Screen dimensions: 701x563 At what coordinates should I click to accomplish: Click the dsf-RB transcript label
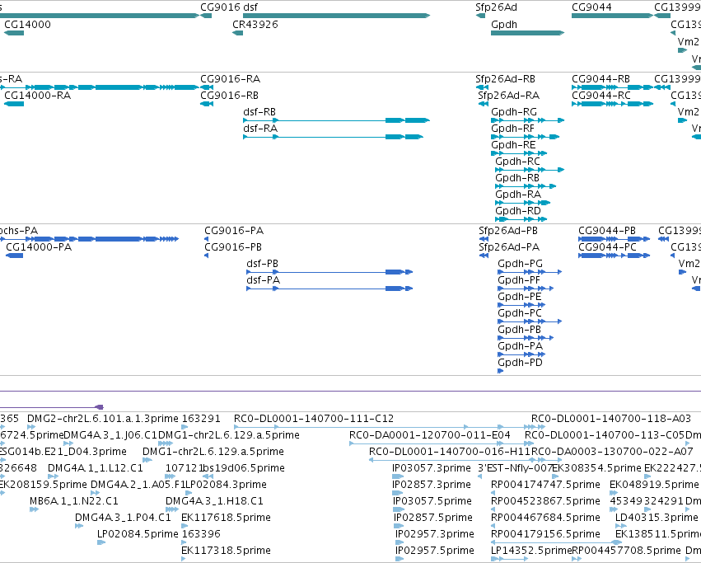tap(259, 112)
